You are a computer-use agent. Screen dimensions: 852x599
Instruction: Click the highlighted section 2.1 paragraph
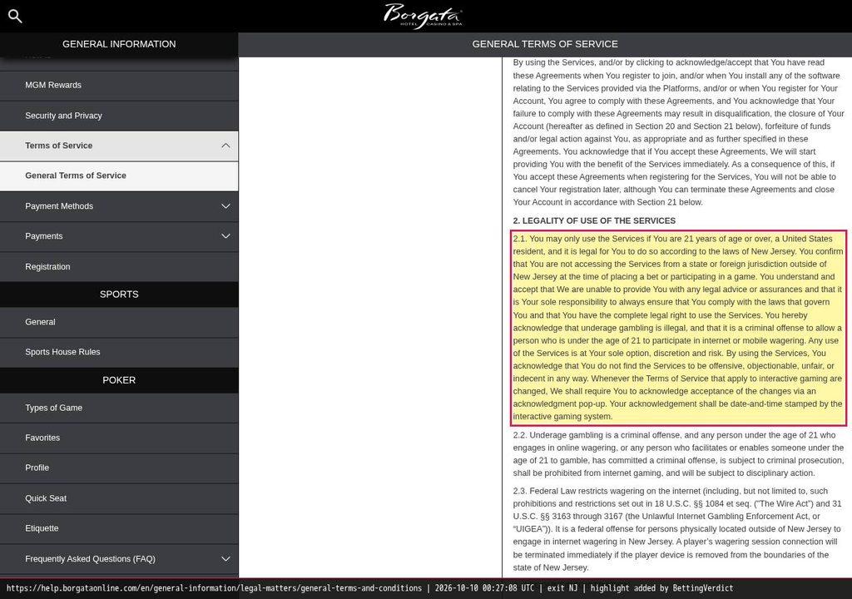678,328
